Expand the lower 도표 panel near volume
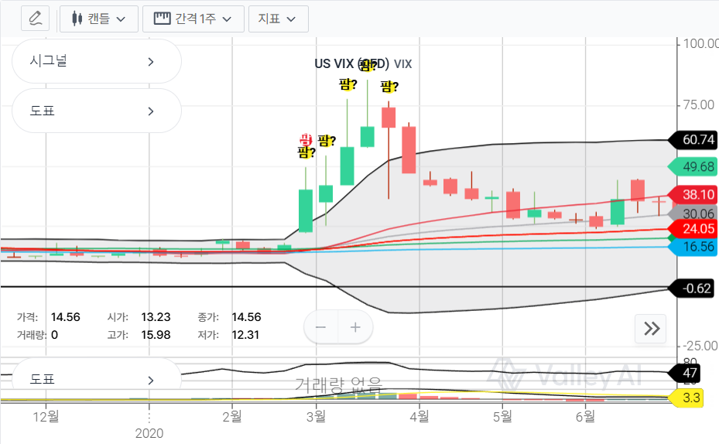 click(96, 379)
